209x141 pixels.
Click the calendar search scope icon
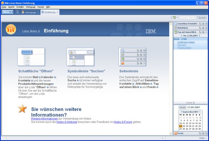tap(174, 18)
